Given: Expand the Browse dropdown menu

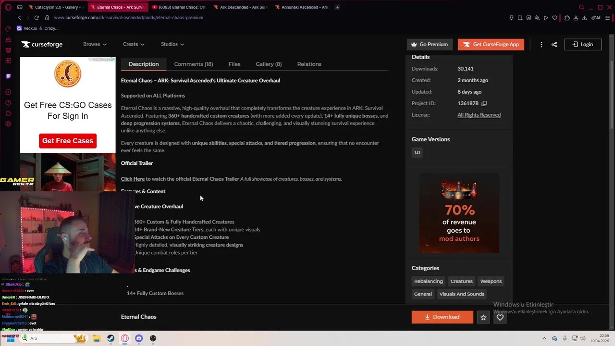Looking at the screenshot, I should [x=95, y=44].
